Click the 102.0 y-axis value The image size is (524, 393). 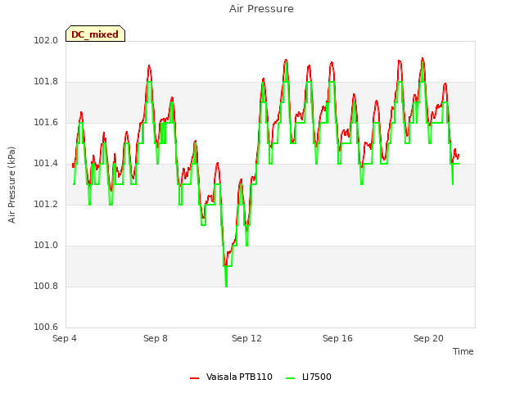(46, 40)
